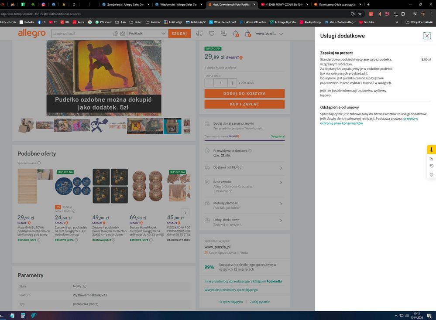Select the running figure thumbnail in gallery
Image resolution: width=436 pixels, height=320 pixels.
[100, 126]
